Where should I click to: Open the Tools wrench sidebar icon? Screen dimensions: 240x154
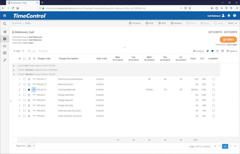(5, 60)
